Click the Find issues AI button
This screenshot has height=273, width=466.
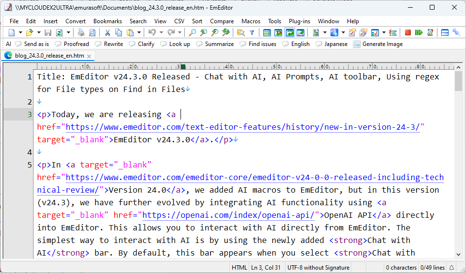point(258,44)
